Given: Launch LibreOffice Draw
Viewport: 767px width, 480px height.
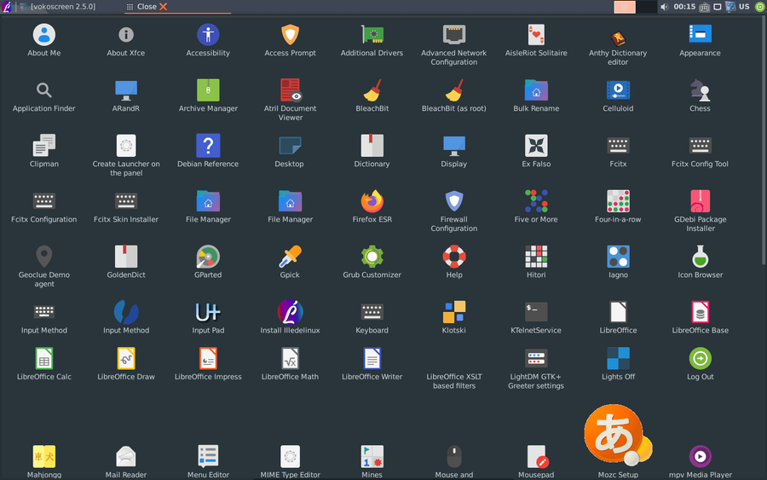Looking at the screenshot, I should [x=126, y=363].
